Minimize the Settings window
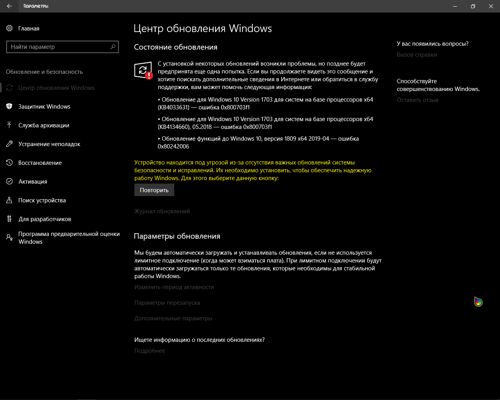The width and height of the screenshot is (500, 400). click(455, 6)
